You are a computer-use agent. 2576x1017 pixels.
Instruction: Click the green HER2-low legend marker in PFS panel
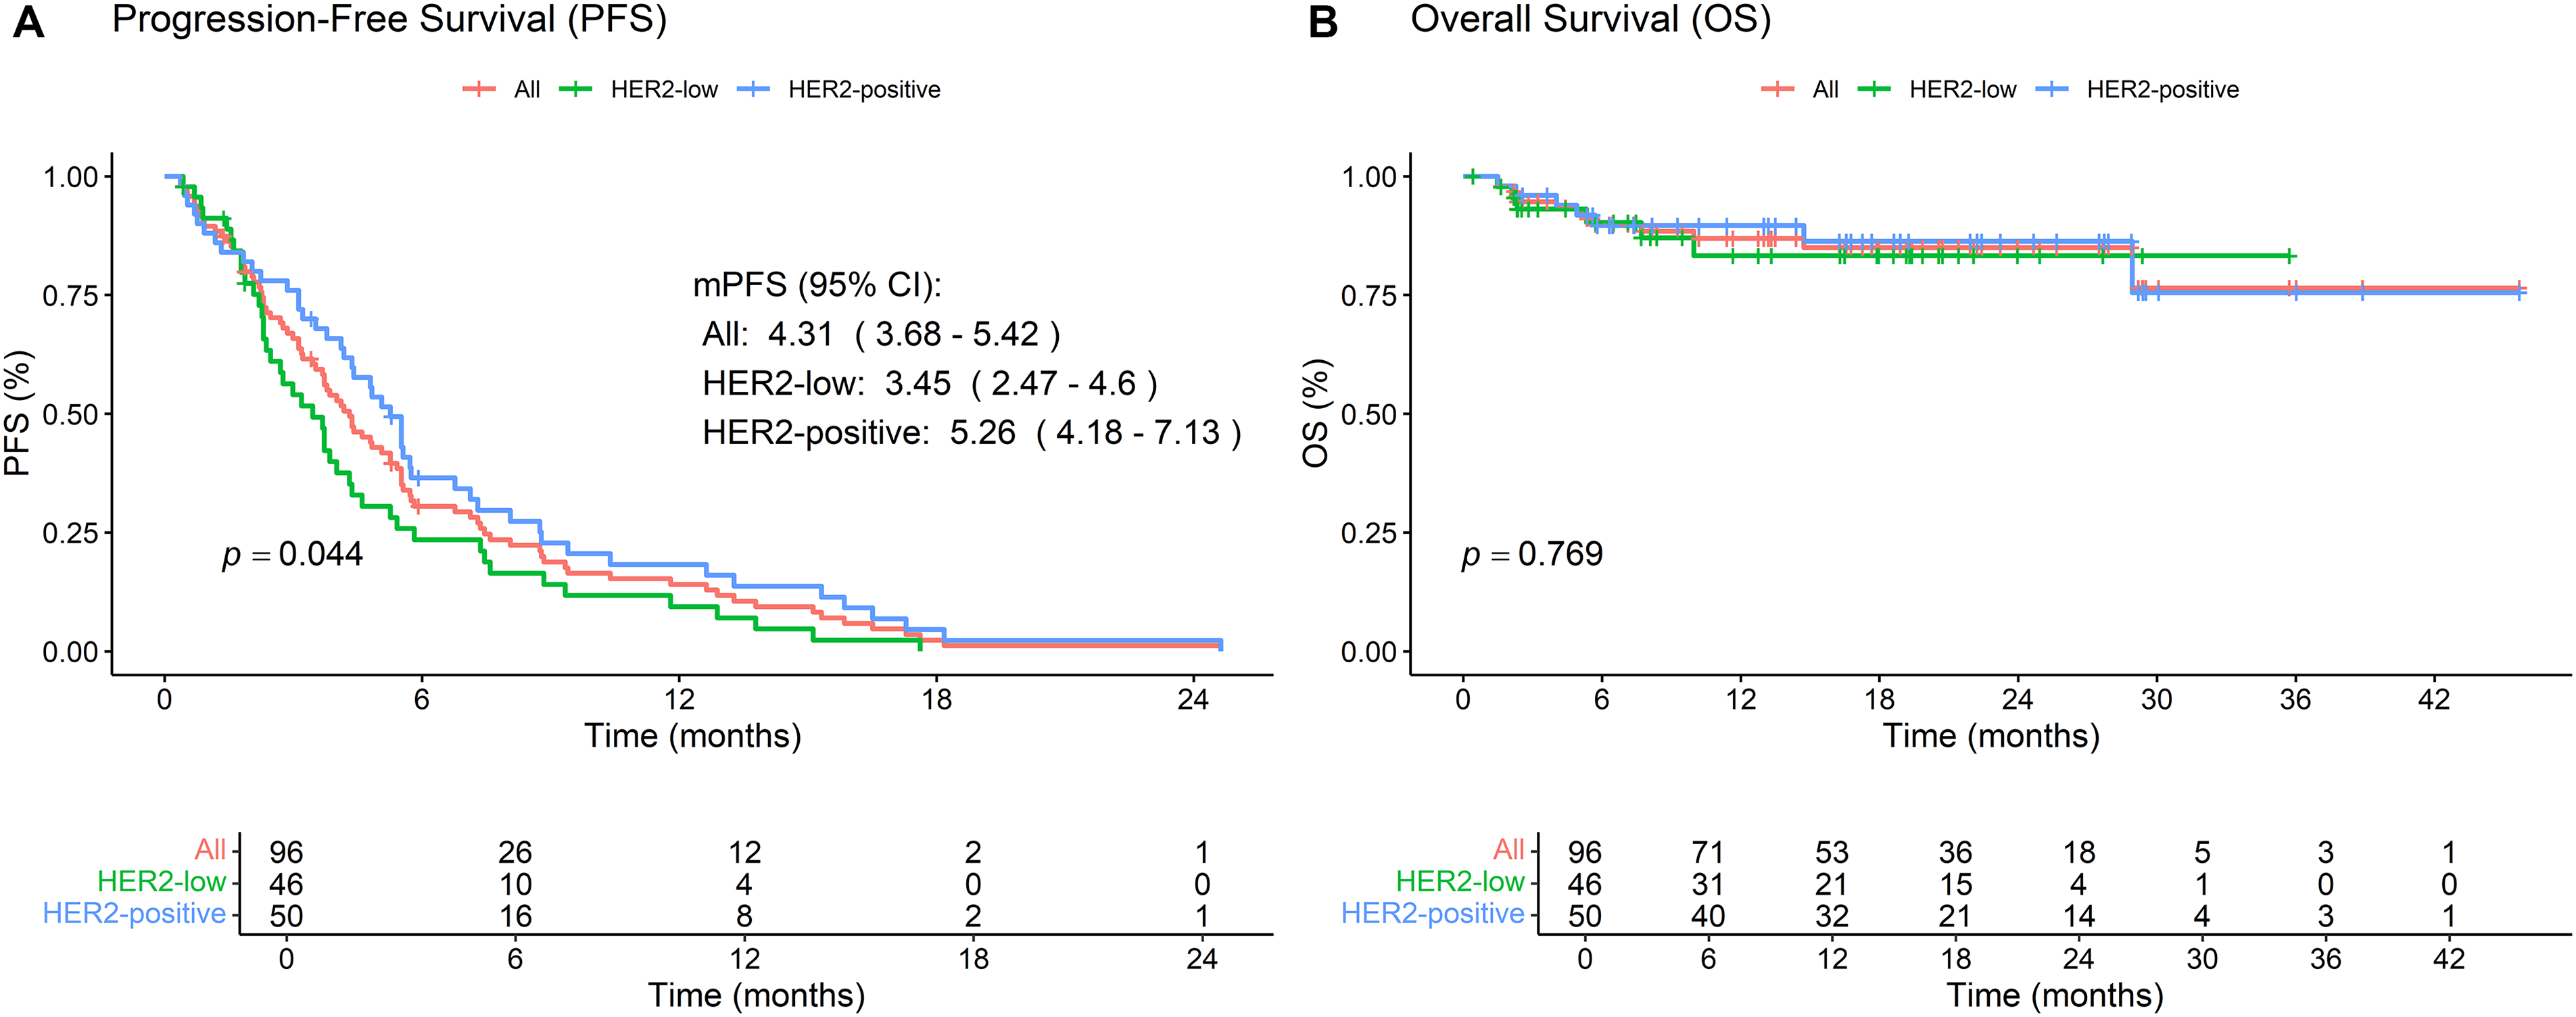[575, 90]
